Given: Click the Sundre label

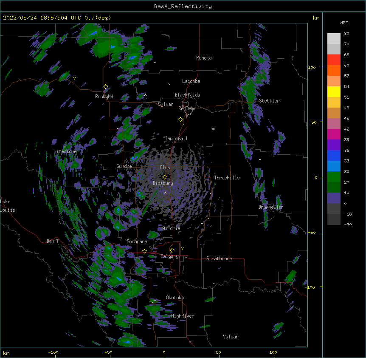Looking at the screenshot, I should (124, 166).
